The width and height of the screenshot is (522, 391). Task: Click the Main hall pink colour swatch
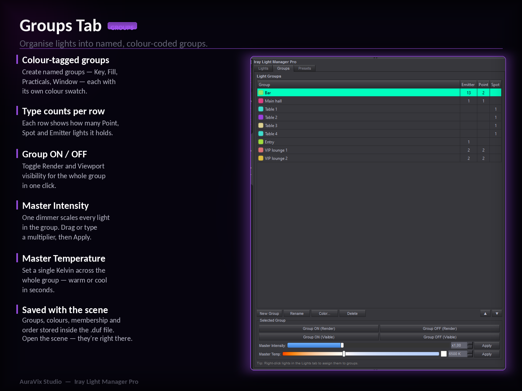(x=261, y=101)
